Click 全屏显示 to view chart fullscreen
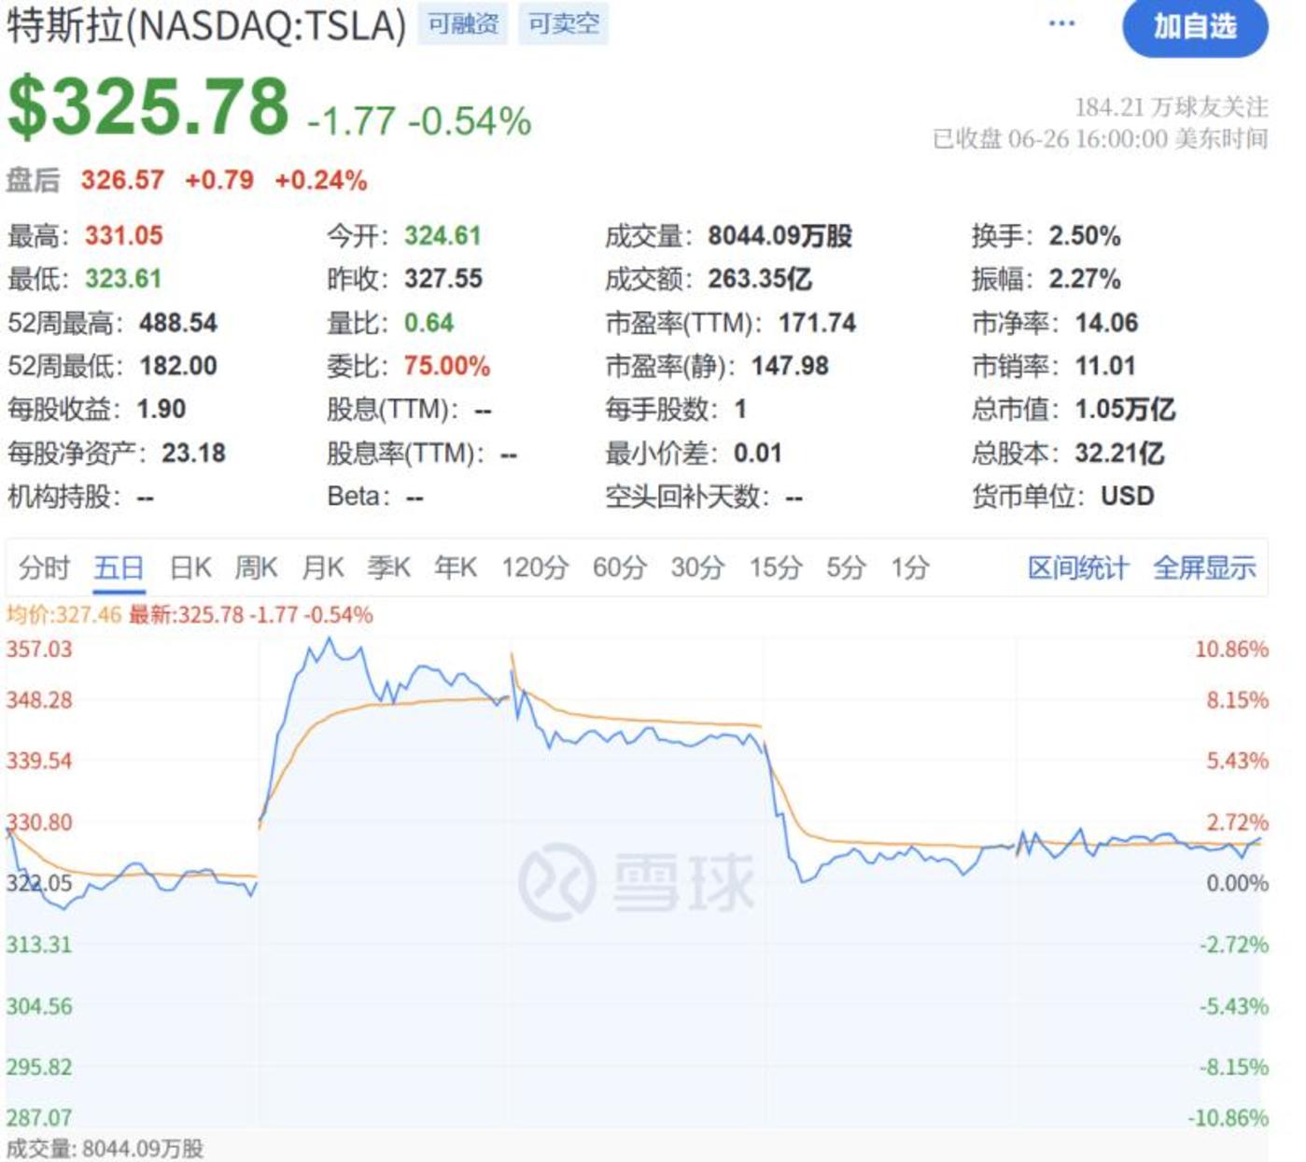The width and height of the screenshot is (1306, 1162). 1204,567
